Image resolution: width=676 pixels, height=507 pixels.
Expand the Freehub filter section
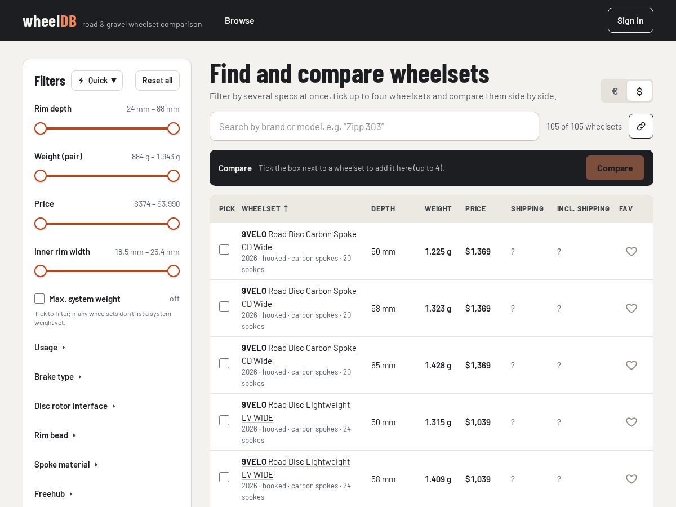pyautogui.click(x=54, y=494)
